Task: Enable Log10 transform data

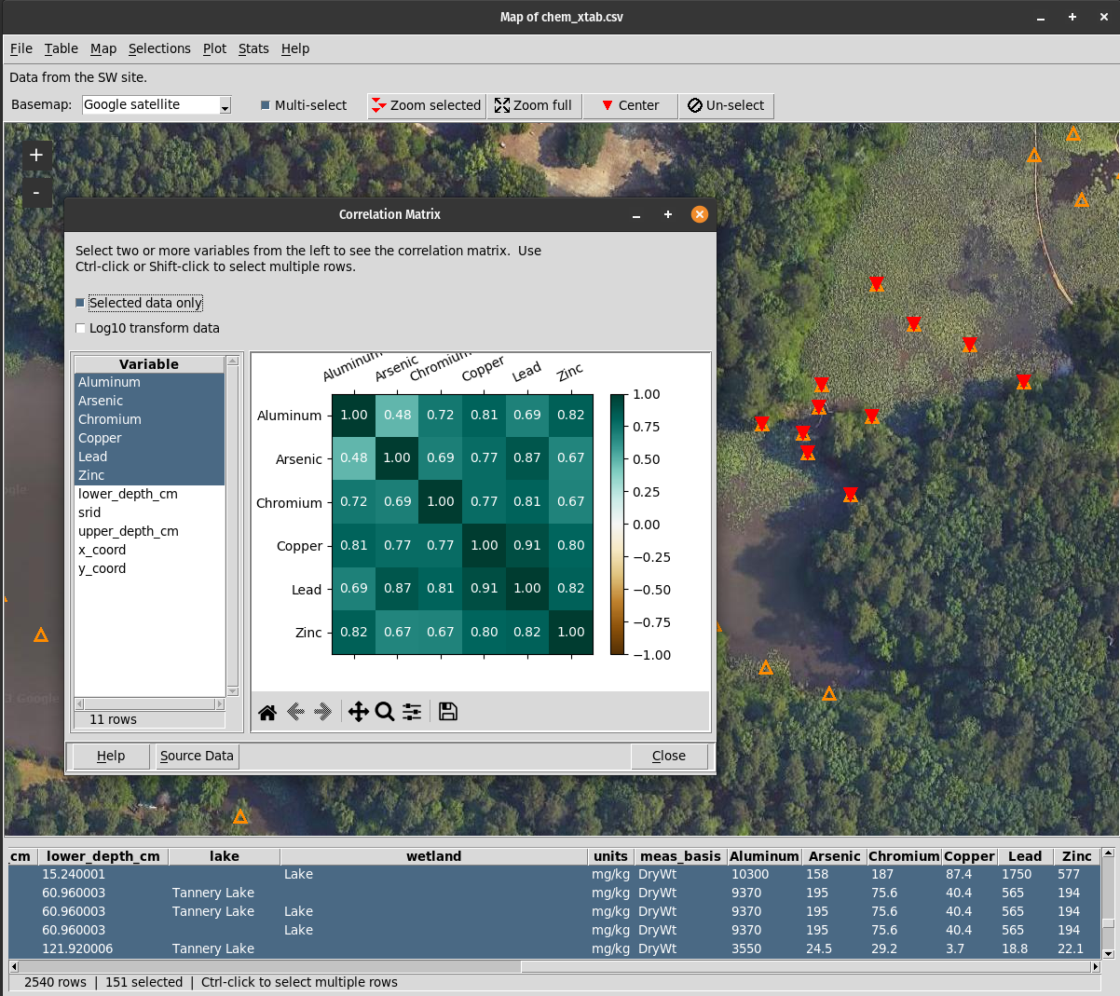Action: click(80, 328)
